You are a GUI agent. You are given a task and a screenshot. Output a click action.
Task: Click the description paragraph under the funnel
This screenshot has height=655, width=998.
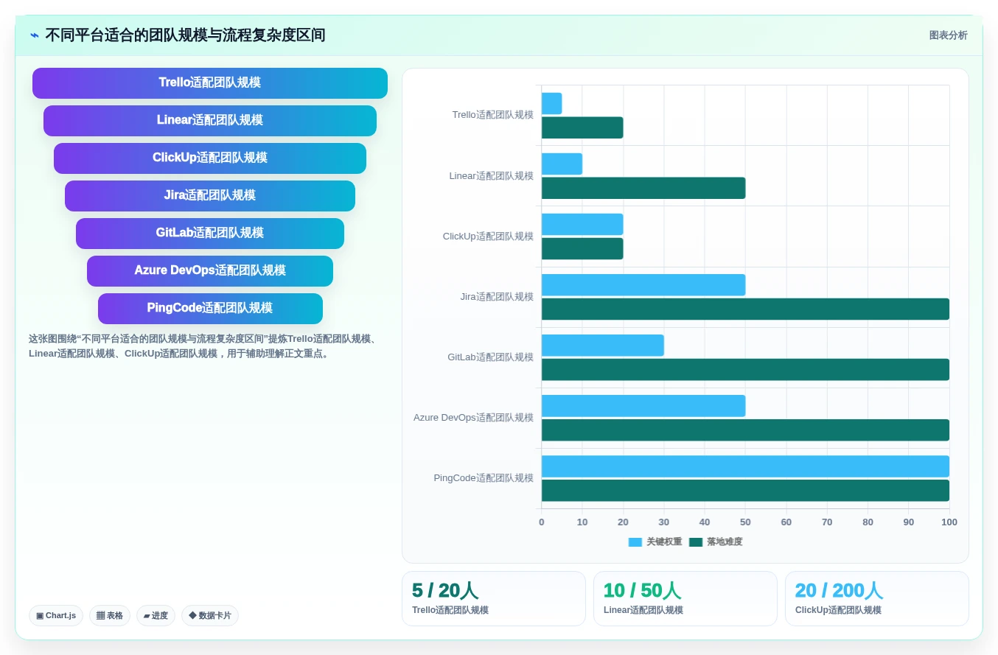point(205,346)
